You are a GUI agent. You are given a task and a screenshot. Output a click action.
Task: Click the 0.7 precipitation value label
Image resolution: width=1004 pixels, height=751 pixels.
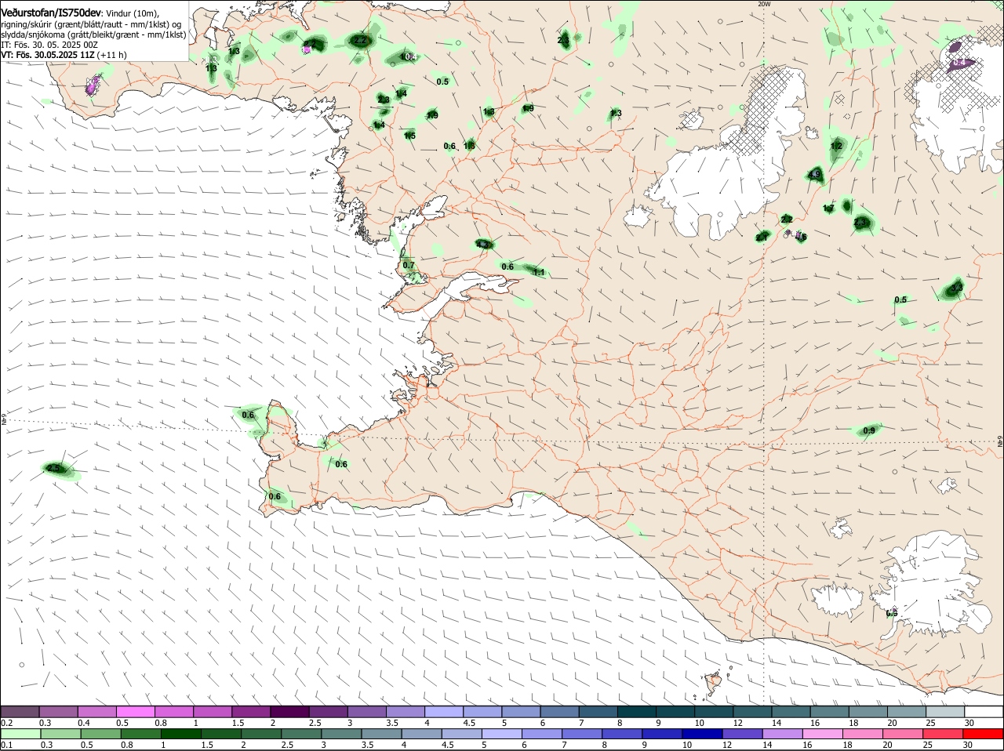[409, 266]
